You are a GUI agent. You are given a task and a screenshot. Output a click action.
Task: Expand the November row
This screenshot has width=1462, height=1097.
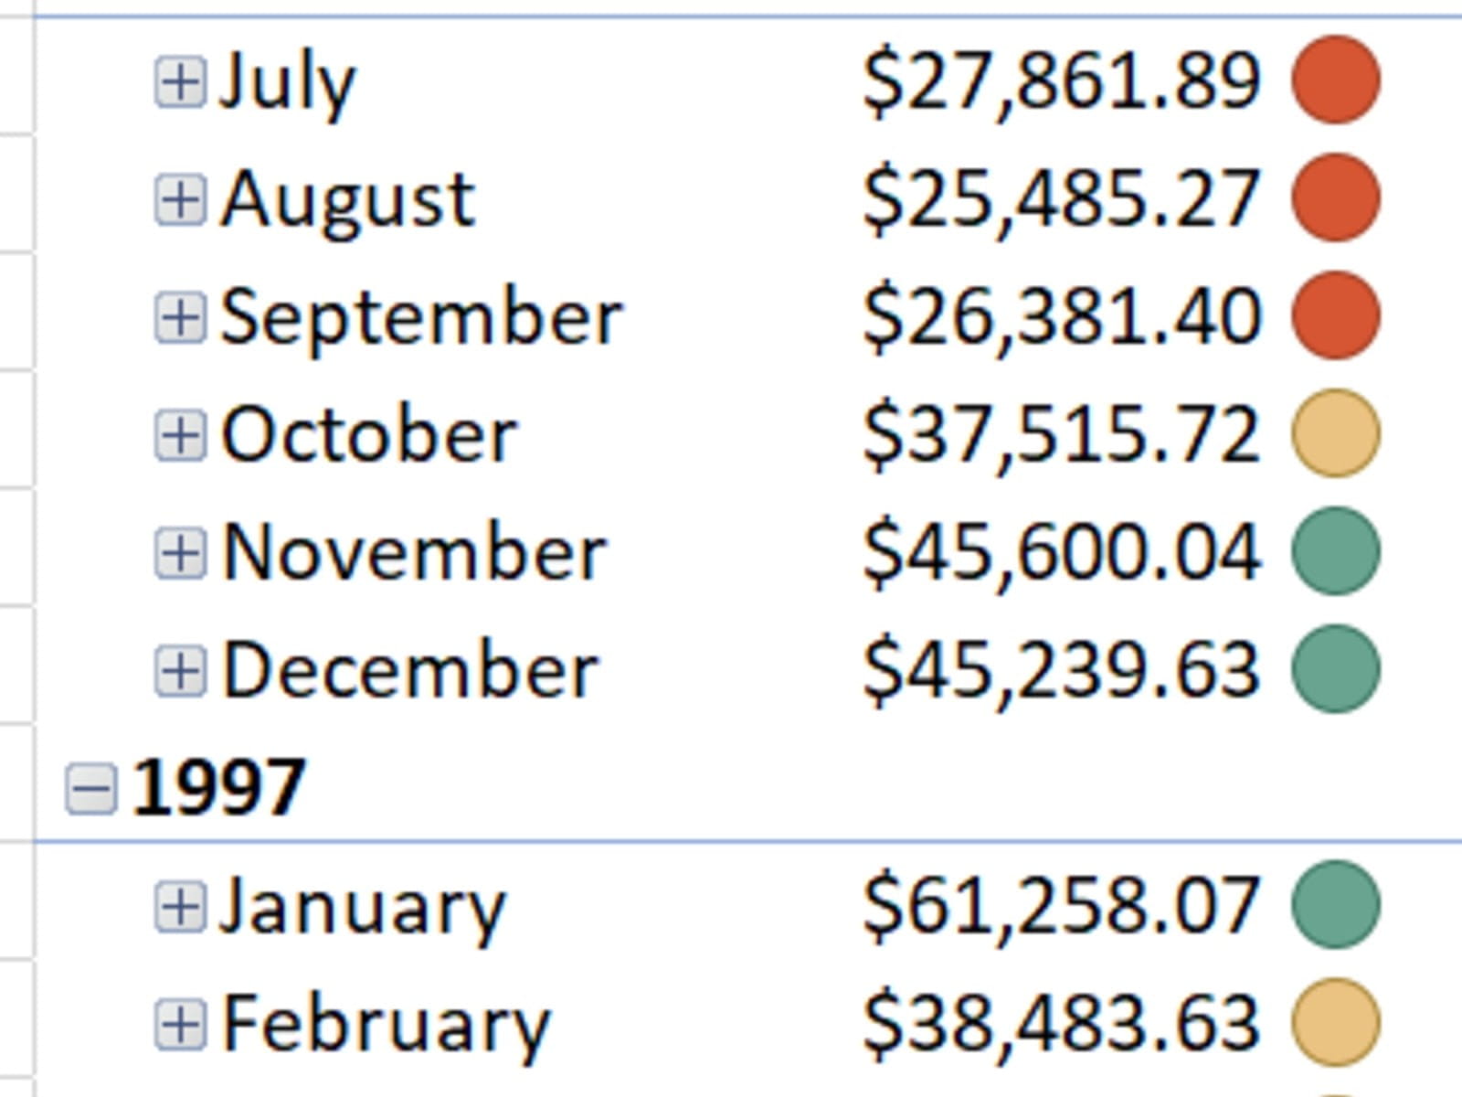[179, 553]
